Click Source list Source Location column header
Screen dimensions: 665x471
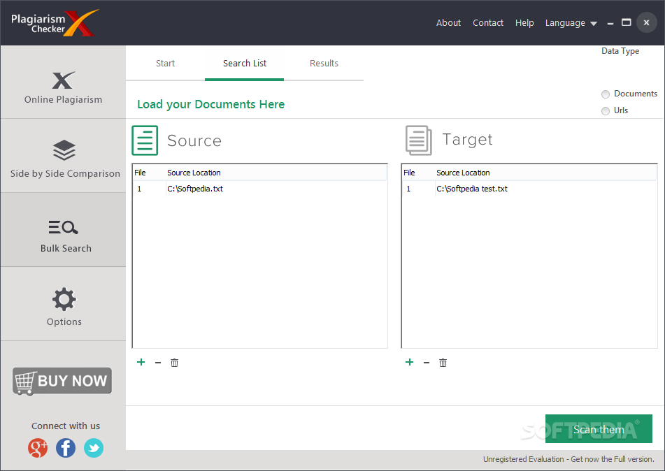(x=276, y=173)
